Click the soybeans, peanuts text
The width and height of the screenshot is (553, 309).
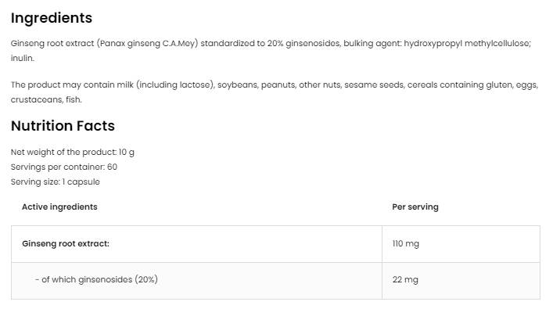pyautogui.click(x=257, y=85)
